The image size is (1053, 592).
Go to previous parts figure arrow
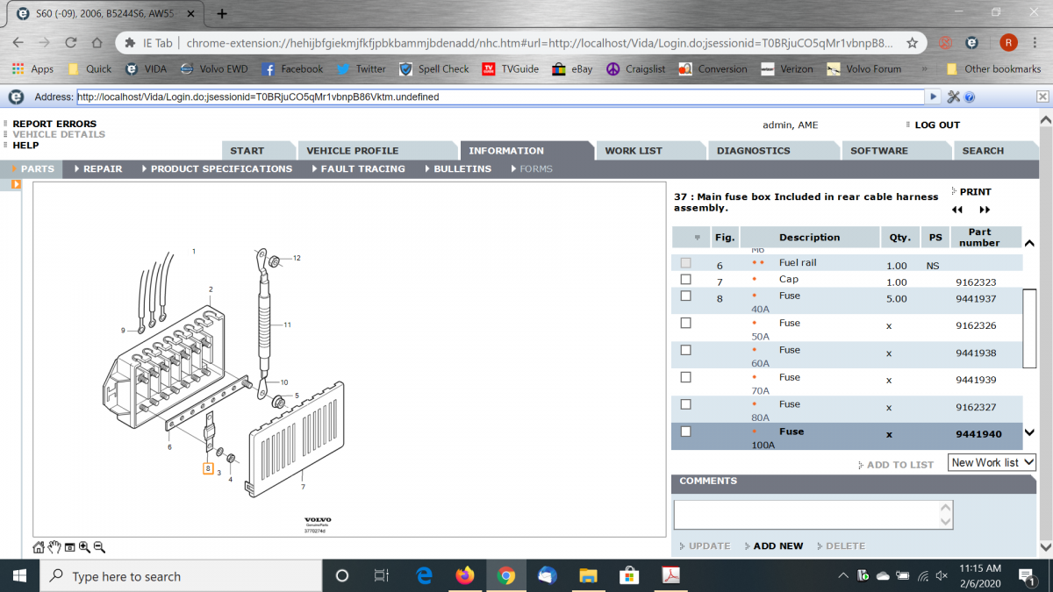[957, 210]
